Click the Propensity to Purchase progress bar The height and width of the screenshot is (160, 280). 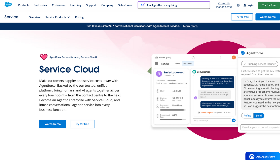click(173, 110)
